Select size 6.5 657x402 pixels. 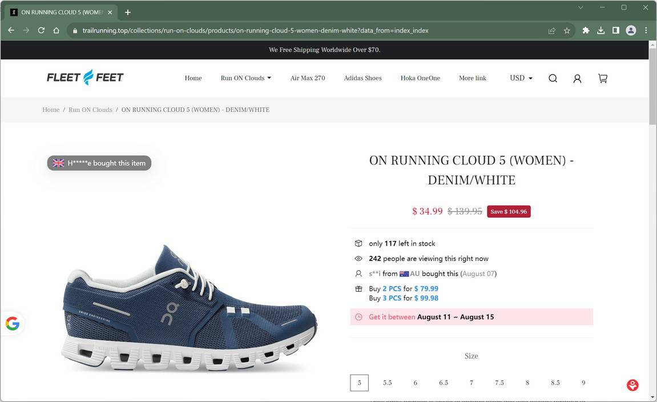pos(444,383)
